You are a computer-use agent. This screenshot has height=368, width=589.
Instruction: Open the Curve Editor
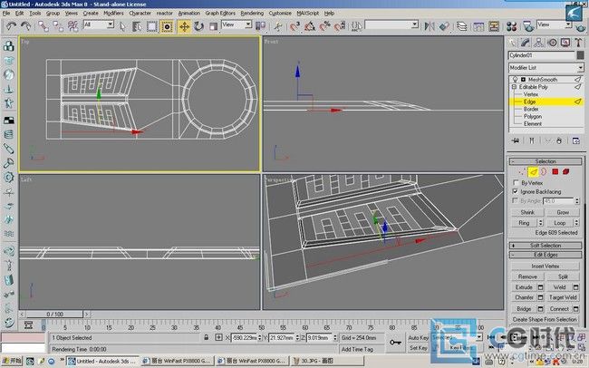point(478,26)
